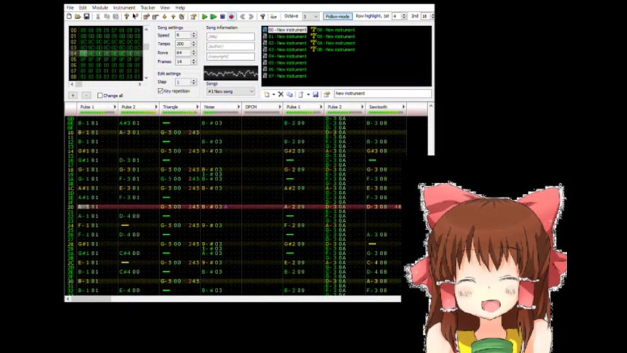Paste with the toolbar clipboard icon

pyautogui.click(x=116, y=16)
